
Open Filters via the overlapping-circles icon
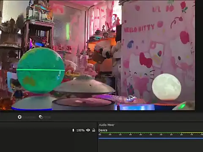41,117
